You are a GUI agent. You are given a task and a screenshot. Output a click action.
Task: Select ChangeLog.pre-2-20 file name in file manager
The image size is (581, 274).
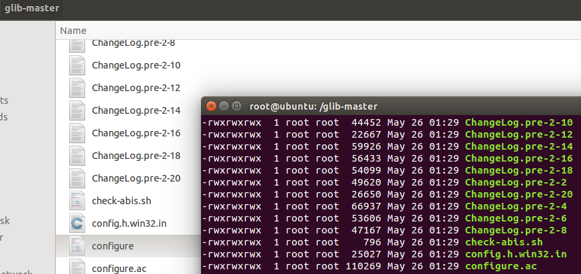pyautogui.click(x=136, y=178)
